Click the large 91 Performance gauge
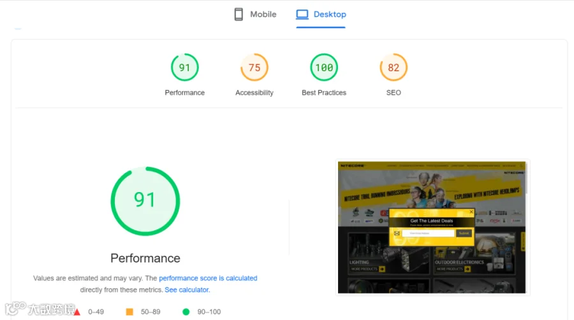574x320 pixels. (145, 201)
